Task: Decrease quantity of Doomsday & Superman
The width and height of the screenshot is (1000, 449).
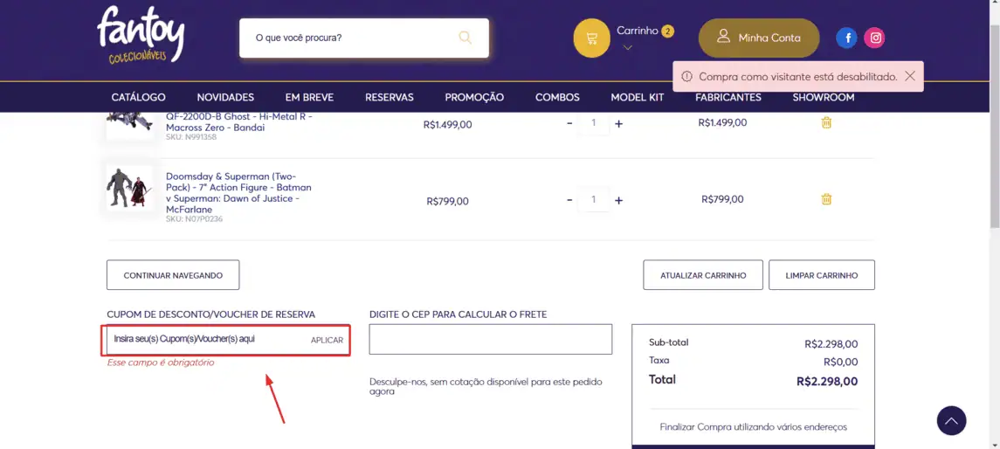Action: click(569, 200)
